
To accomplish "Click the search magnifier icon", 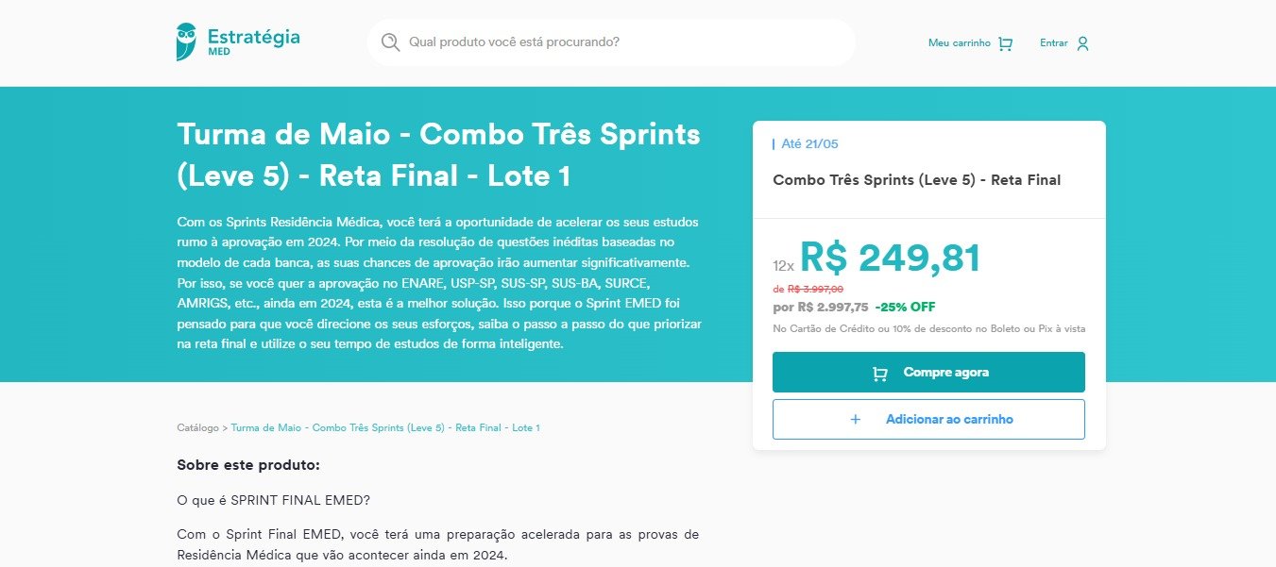I will (x=390, y=42).
